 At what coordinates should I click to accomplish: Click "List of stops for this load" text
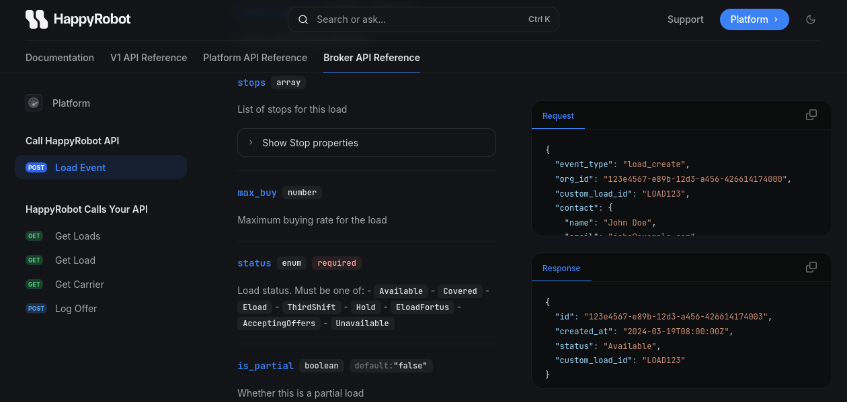coord(292,109)
